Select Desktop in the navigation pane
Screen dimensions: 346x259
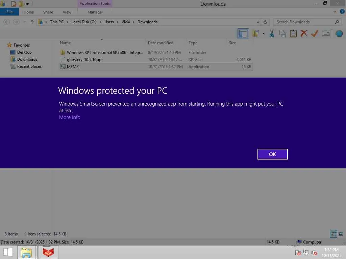(x=24, y=52)
